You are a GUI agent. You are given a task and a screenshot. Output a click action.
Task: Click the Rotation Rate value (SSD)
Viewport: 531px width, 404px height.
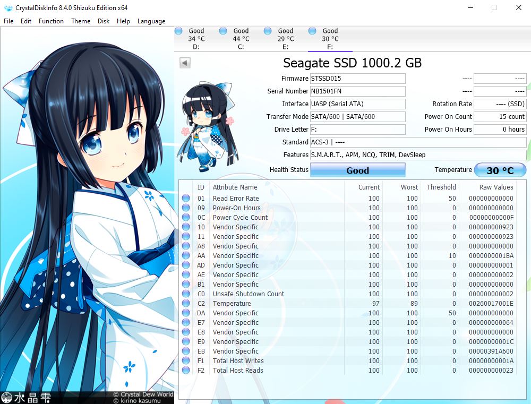[x=500, y=104]
